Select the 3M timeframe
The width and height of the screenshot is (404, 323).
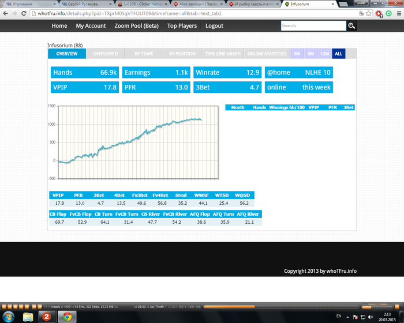pos(297,54)
